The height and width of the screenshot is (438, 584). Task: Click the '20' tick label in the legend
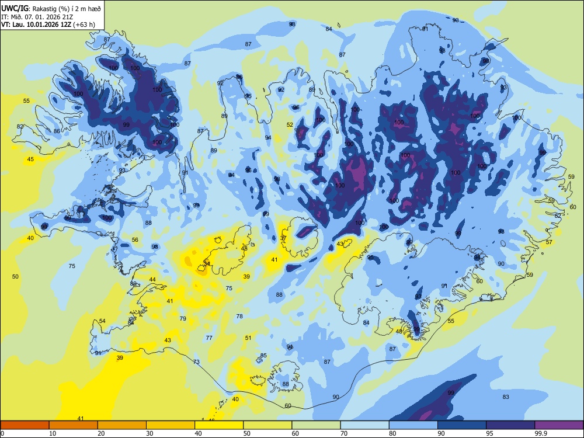(101, 433)
